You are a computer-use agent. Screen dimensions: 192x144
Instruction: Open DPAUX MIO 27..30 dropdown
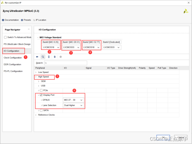73,100
